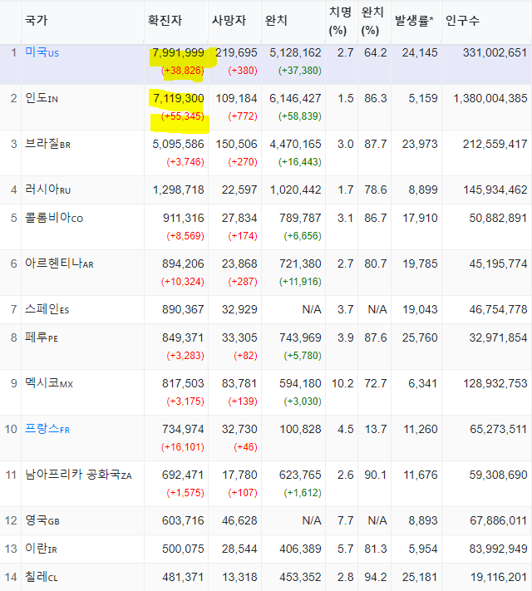Click the 인구수 column header
This screenshot has width=532, height=591.
462,20
